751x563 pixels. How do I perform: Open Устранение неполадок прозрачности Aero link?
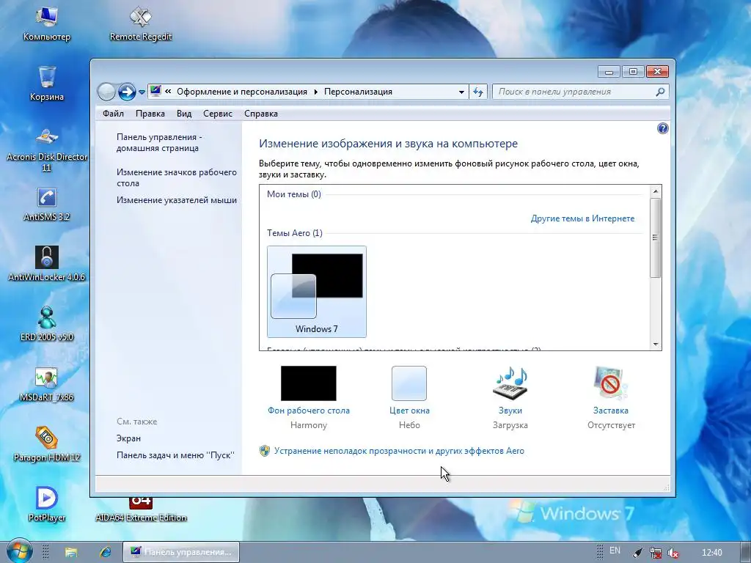(399, 451)
